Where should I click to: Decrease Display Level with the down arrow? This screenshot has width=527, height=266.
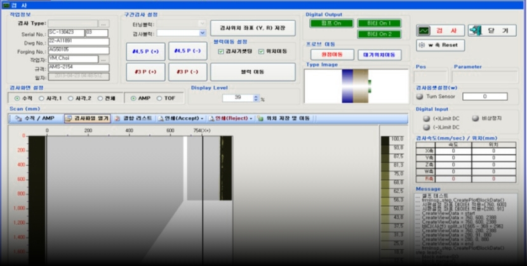click(x=256, y=100)
